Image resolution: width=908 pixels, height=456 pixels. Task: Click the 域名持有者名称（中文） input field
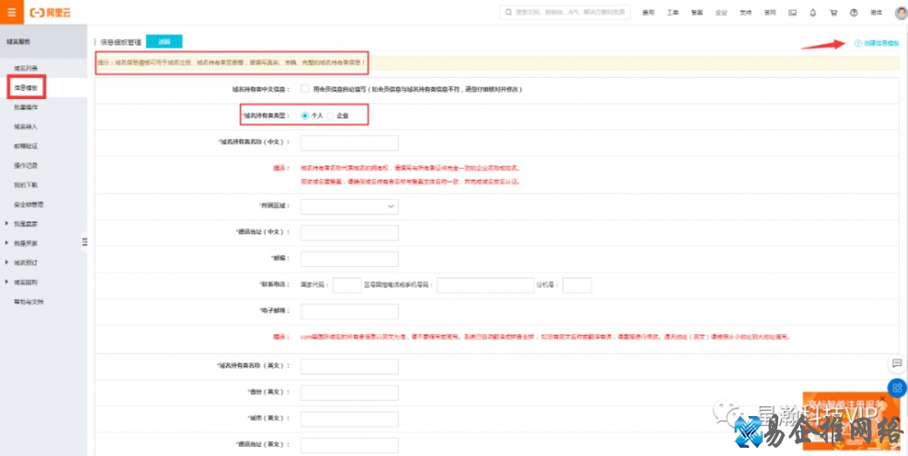(350, 143)
